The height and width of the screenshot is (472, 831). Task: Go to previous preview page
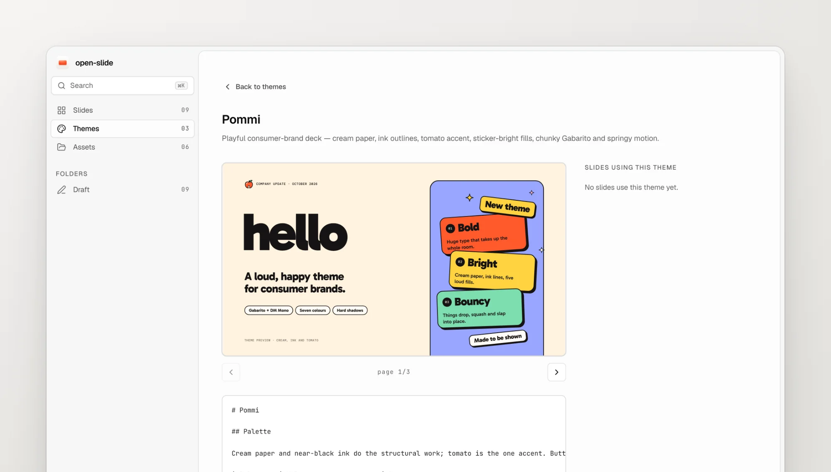tap(231, 372)
